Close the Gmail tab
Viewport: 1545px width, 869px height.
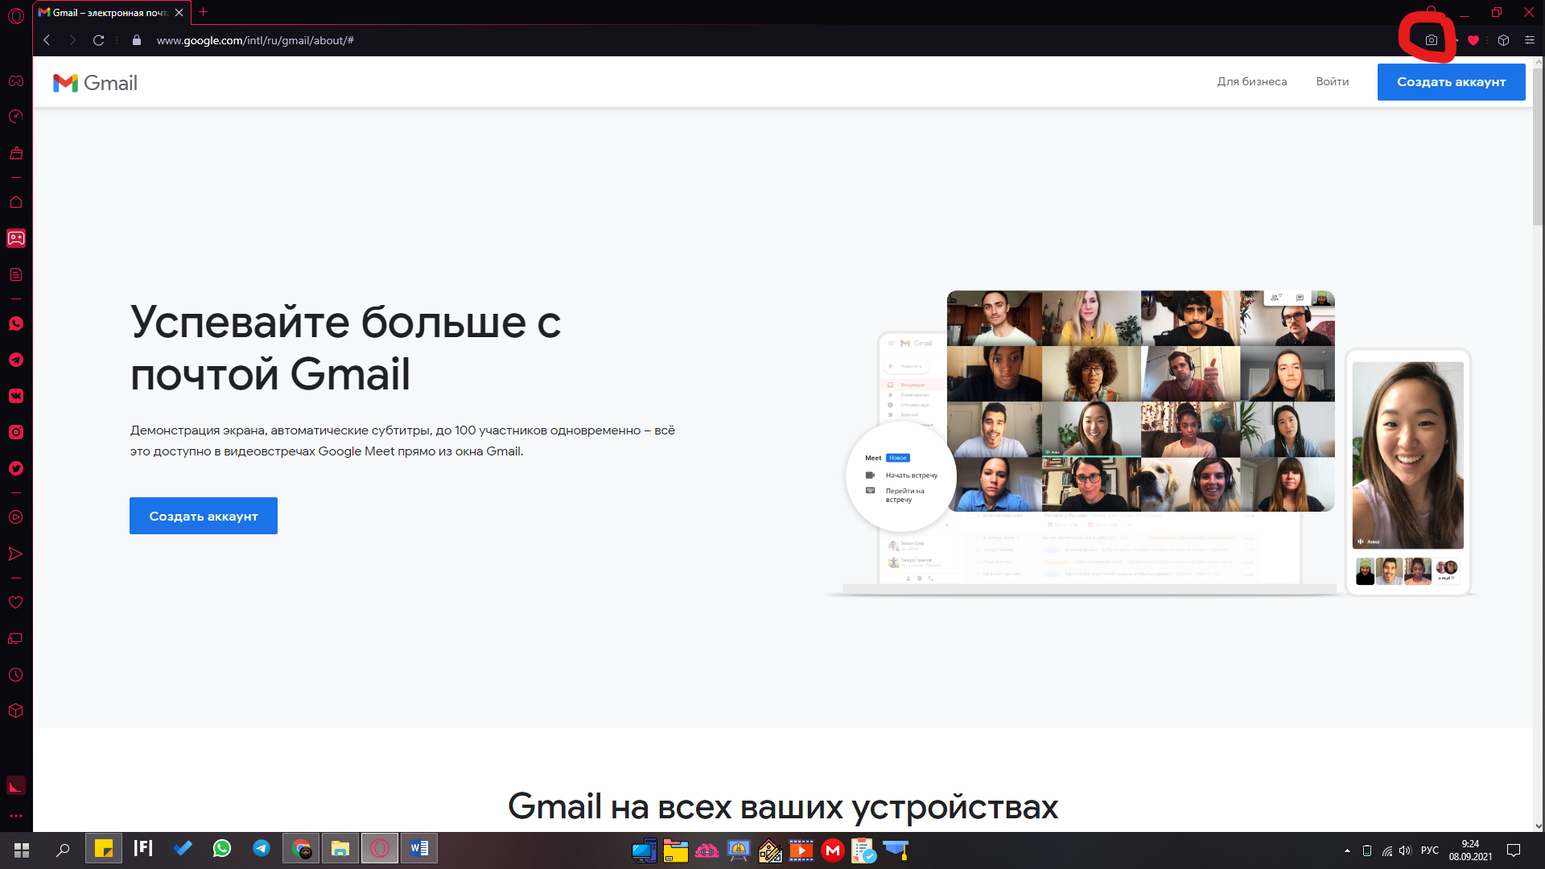pos(179,13)
